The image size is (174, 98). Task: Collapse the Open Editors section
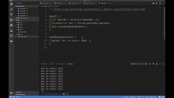(26, 6)
